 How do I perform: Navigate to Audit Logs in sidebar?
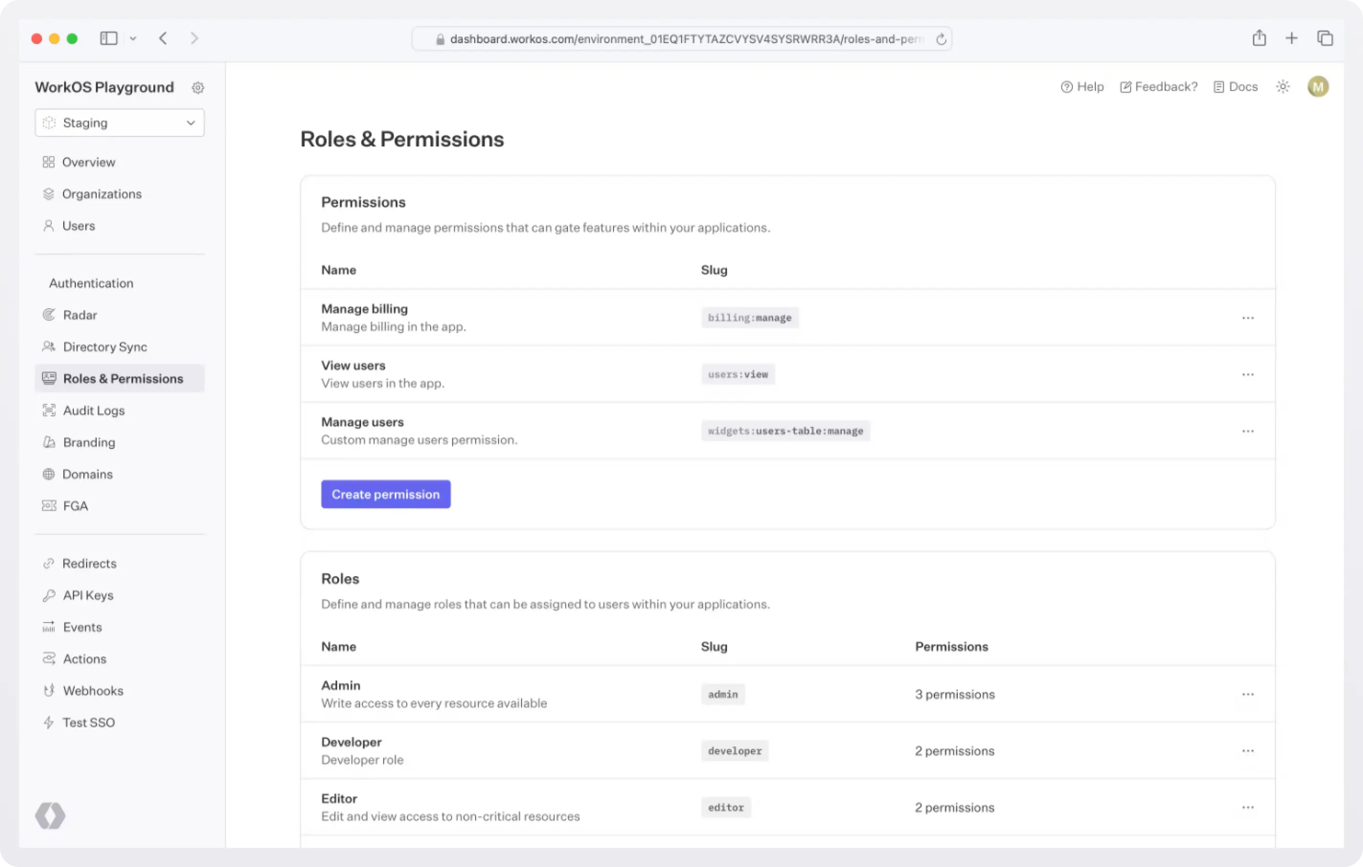tap(93, 411)
